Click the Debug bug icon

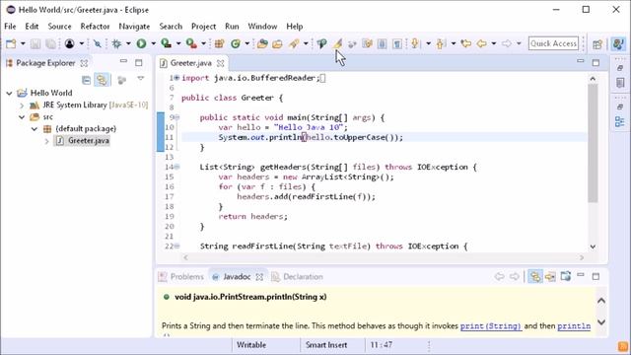(x=116, y=43)
